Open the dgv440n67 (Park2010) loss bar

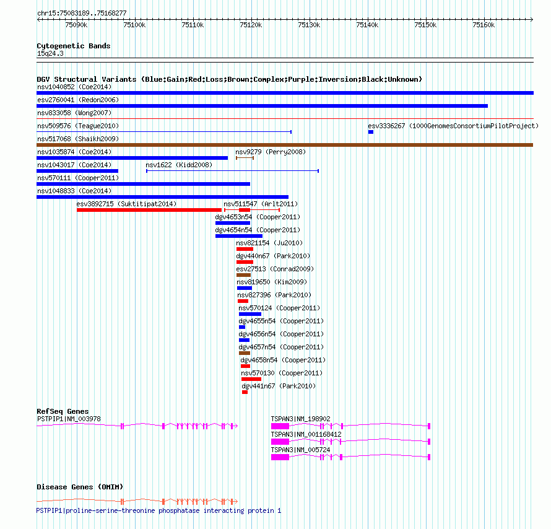(245, 262)
